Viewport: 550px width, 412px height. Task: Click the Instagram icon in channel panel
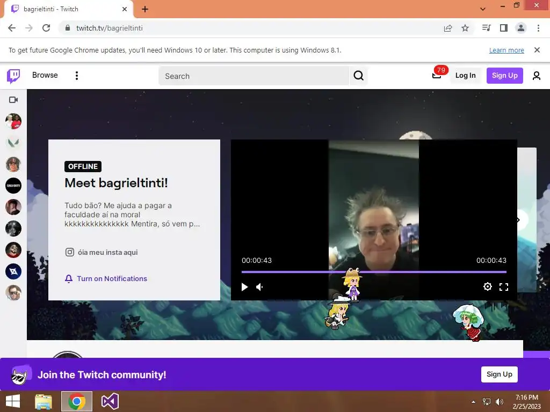(x=70, y=252)
